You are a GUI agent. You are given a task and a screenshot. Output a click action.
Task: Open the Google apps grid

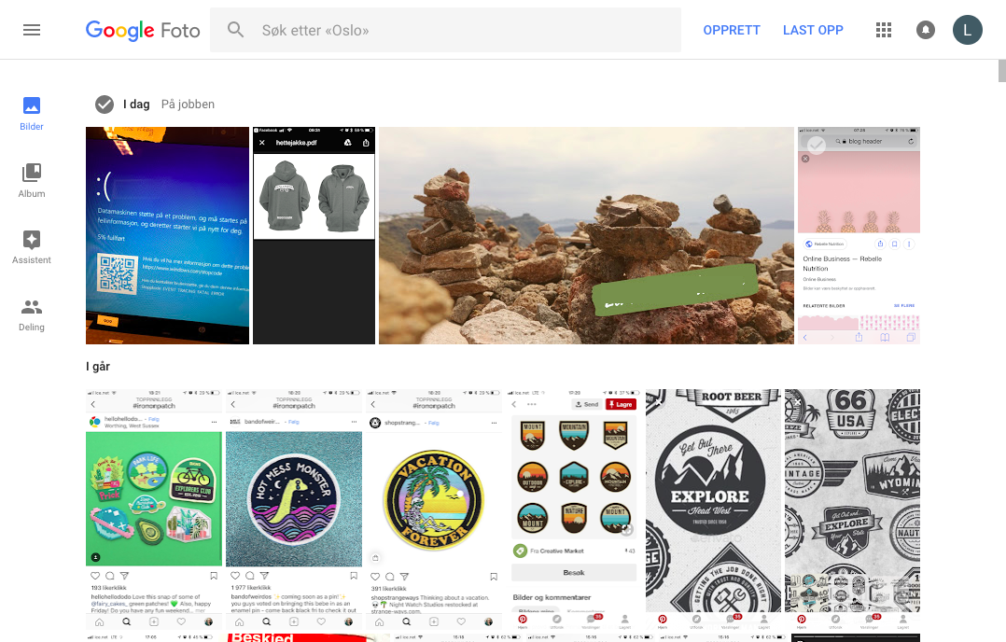tap(884, 30)
